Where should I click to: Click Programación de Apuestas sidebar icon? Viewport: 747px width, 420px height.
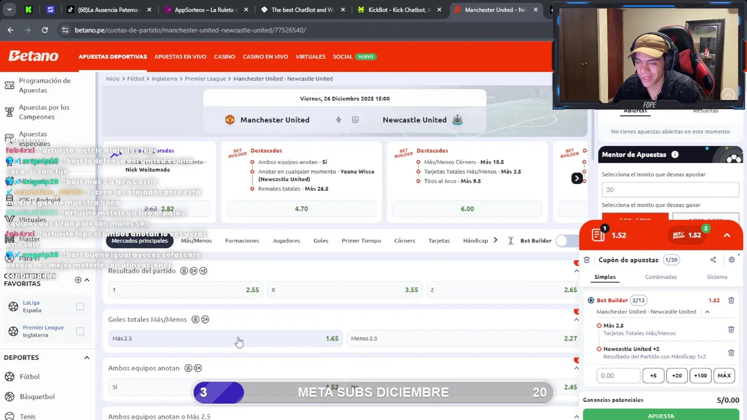click(x=9, y=85)
